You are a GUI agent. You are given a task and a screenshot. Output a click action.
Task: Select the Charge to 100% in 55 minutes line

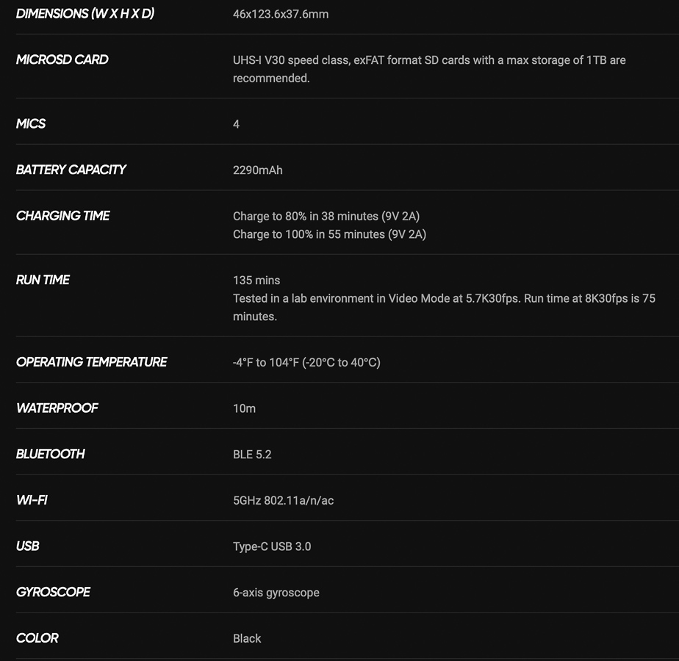click(329, 234)
